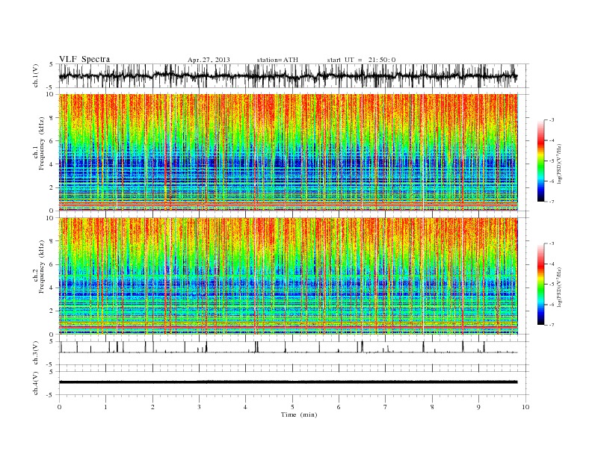
Task: Click inside the ch.1 spectrogram plot
Action: 289,152
